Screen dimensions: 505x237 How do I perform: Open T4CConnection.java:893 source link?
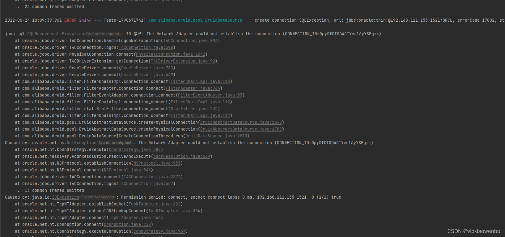click(x=190, y=41)
